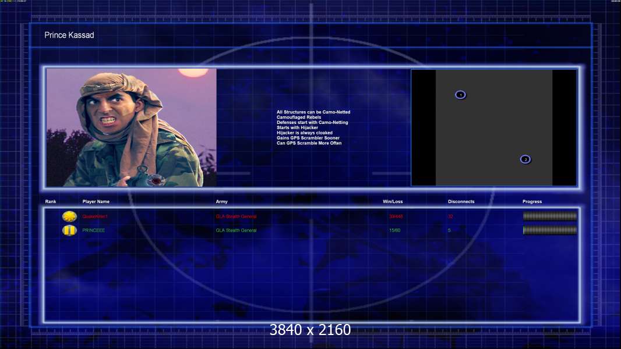Click the 'Starts with Hijacker' line
621x349 pixels.
point(297,127)
